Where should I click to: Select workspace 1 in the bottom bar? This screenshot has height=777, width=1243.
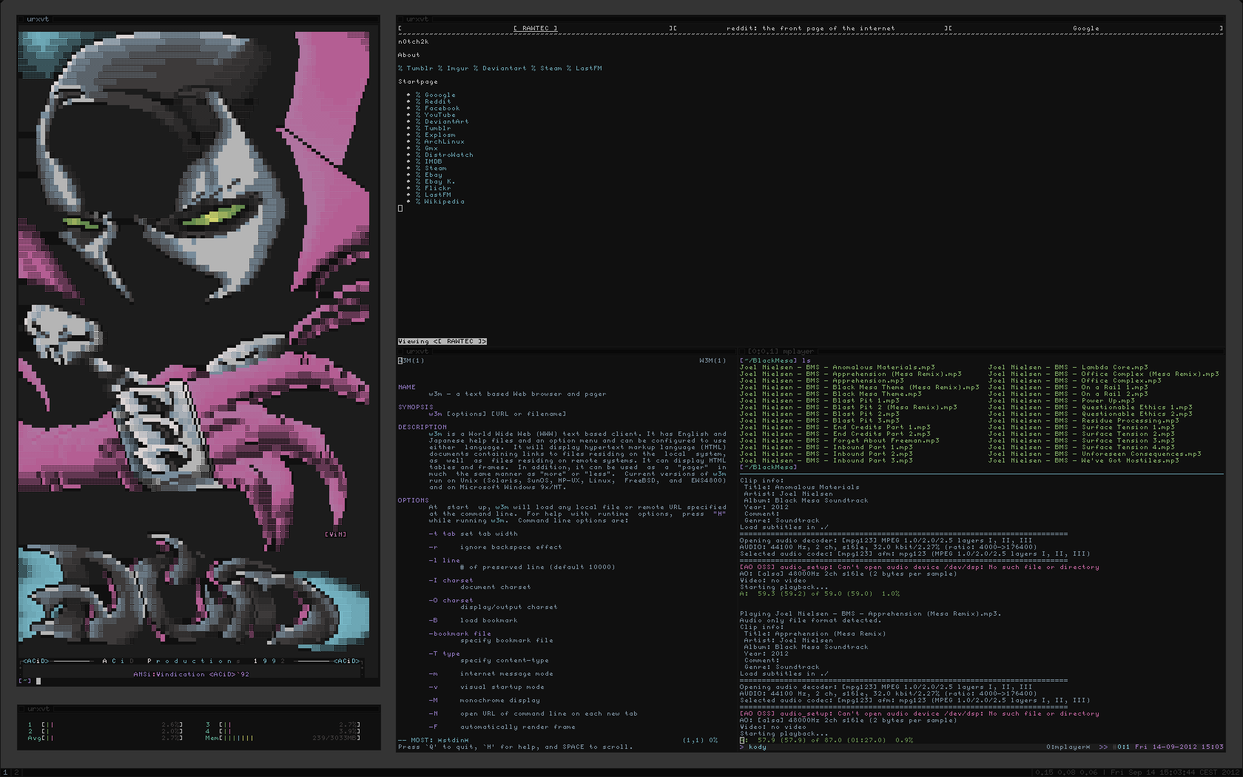5,772
